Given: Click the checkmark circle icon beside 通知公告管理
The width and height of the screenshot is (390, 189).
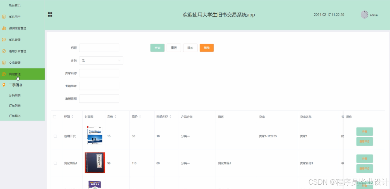Looking at the screenshot, I should click(x=4, y=51).
